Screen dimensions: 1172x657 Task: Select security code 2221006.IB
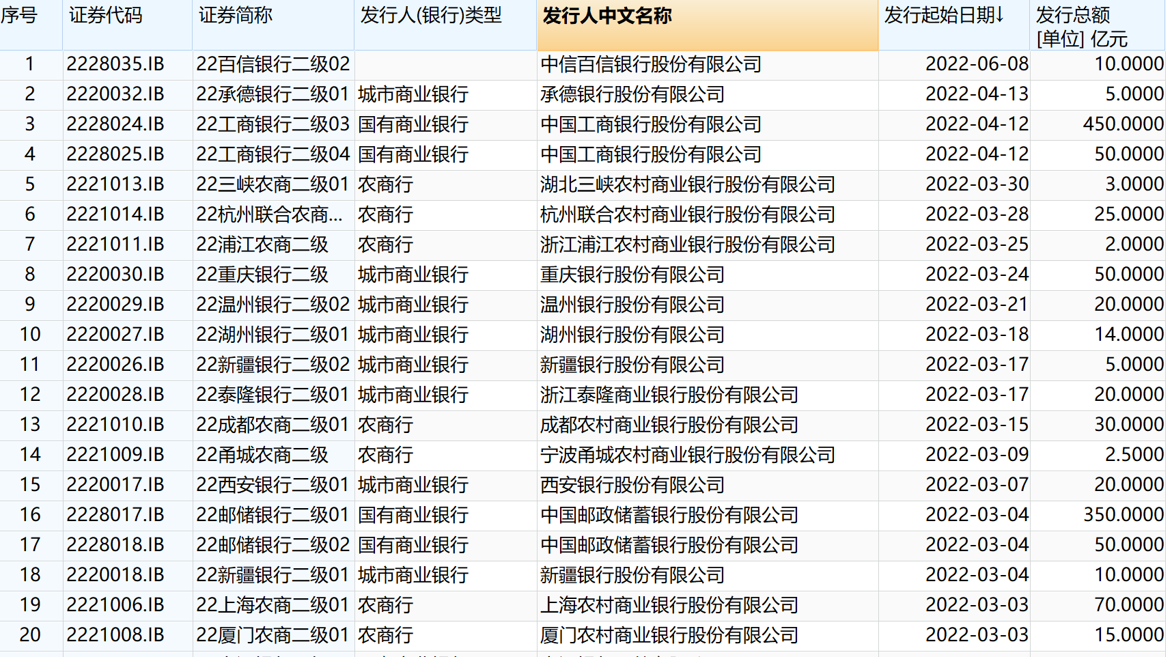115,605
